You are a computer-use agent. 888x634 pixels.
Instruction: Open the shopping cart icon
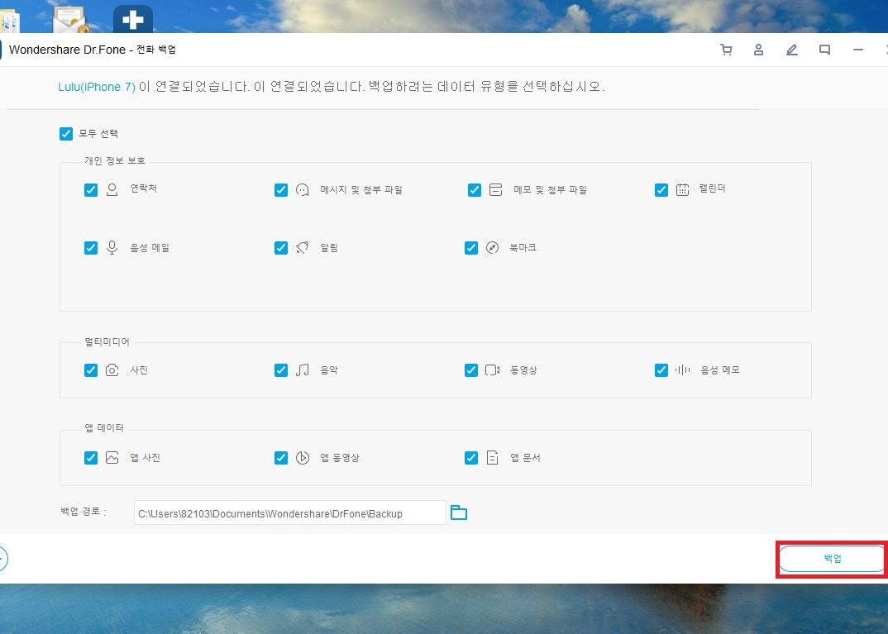click(x=726, y=50)
